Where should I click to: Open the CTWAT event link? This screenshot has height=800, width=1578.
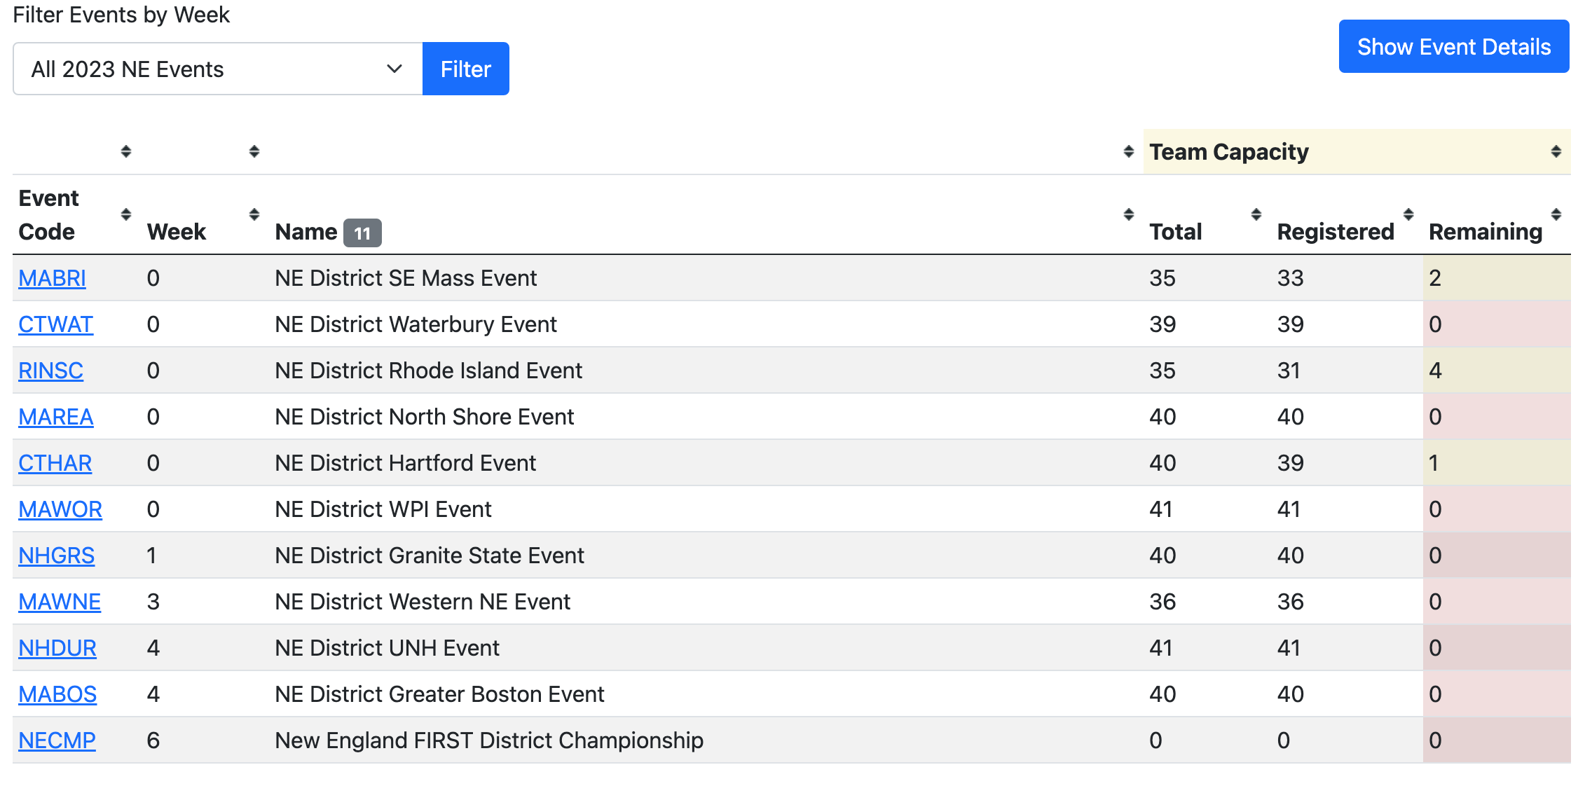pos(55,324)
